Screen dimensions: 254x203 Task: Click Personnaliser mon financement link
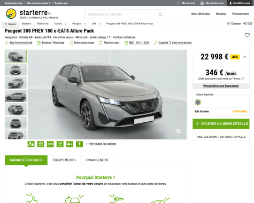pos(221,86)
